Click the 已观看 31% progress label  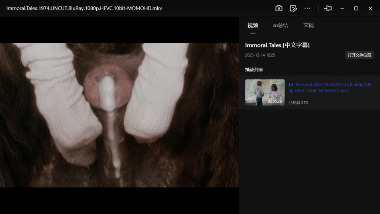pyautogui.click(x=299, y=103)
